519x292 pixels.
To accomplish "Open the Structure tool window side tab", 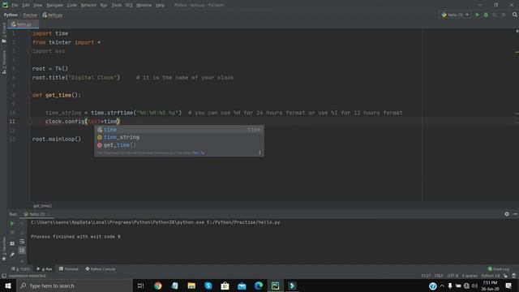I will (x=4, y=62).
